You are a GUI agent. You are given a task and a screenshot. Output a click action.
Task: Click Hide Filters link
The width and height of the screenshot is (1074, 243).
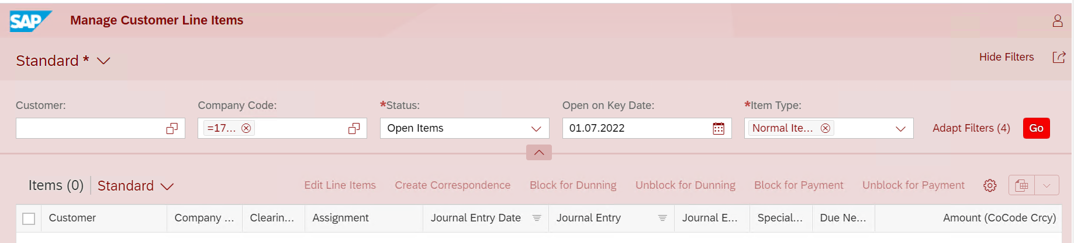pyautogui.click(x=1006, y=57)
